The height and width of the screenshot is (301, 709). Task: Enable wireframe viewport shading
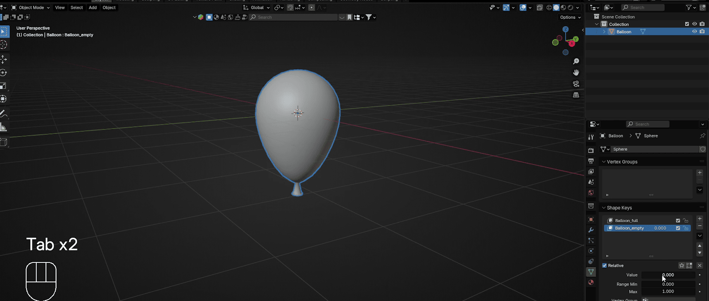[x=549, y=8]
